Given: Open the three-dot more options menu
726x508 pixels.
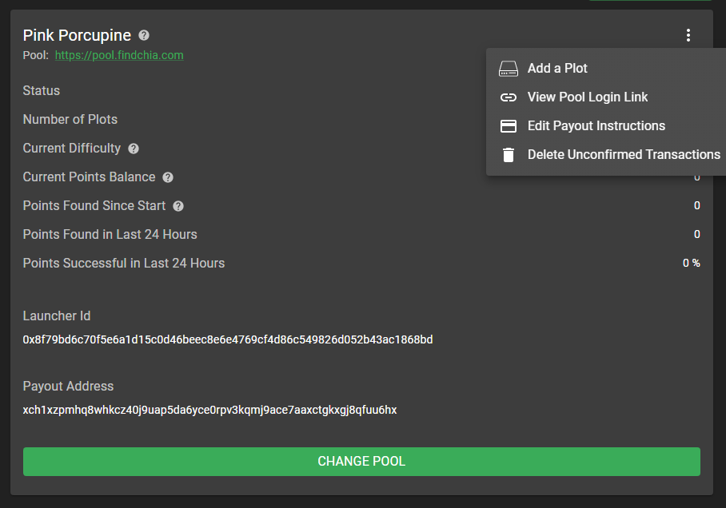Looking at the screenshot, I should (x=688, y=35).
